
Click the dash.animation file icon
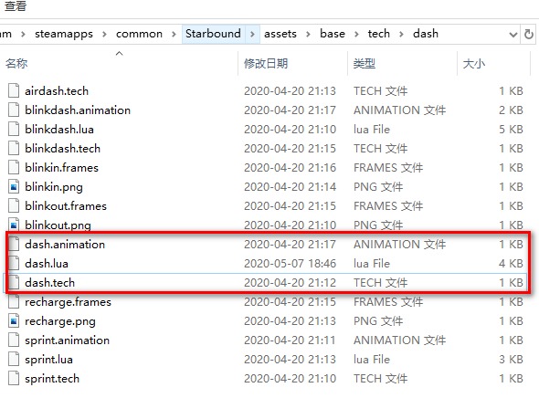(x=14, y=244)
